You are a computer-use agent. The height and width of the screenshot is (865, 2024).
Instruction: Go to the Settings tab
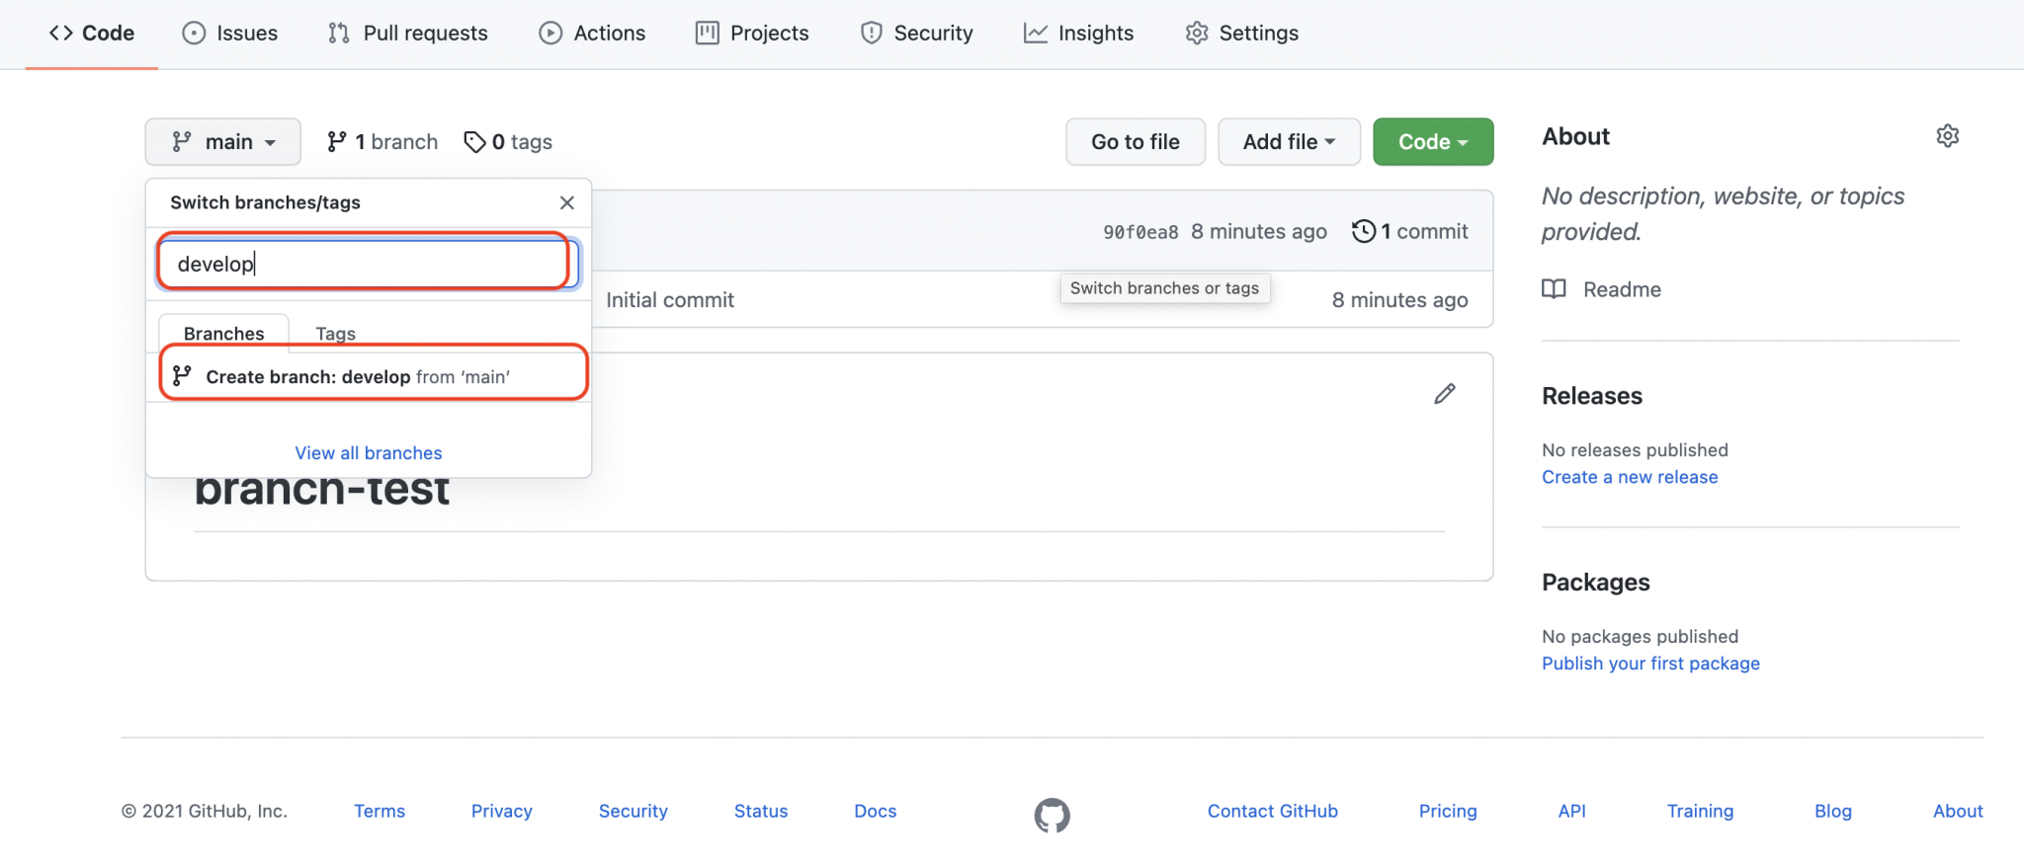tap(1241, 34)
